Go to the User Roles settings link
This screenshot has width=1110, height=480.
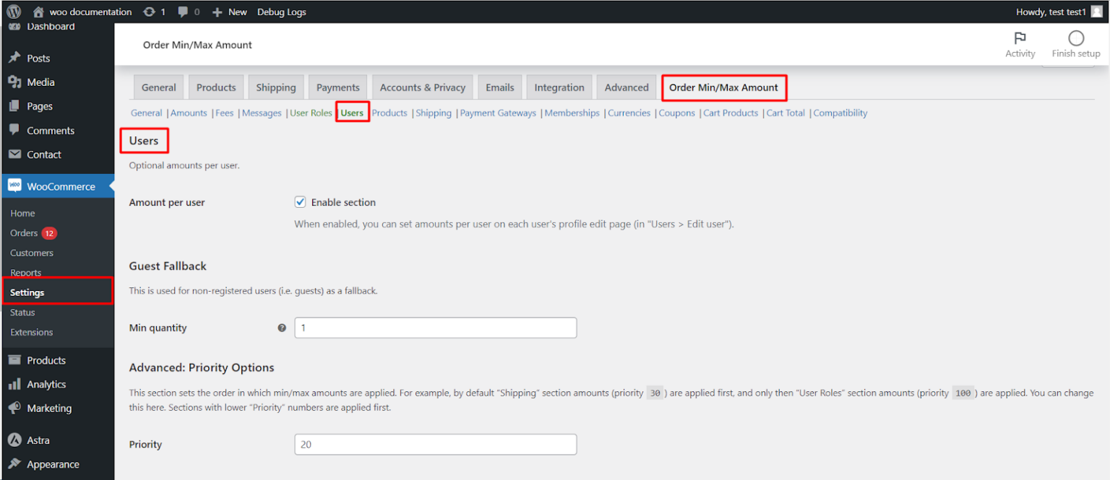(311, 113)
